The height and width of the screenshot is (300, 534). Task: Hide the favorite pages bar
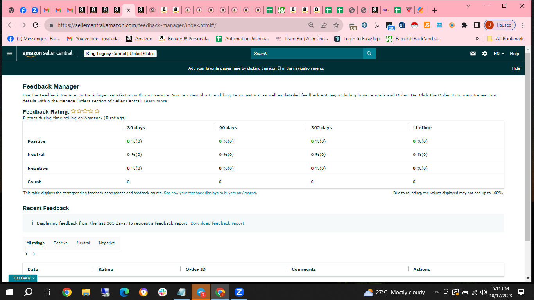click(516, 68)
